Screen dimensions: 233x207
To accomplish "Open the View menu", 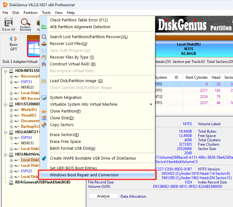I will (x=59, y=13).
